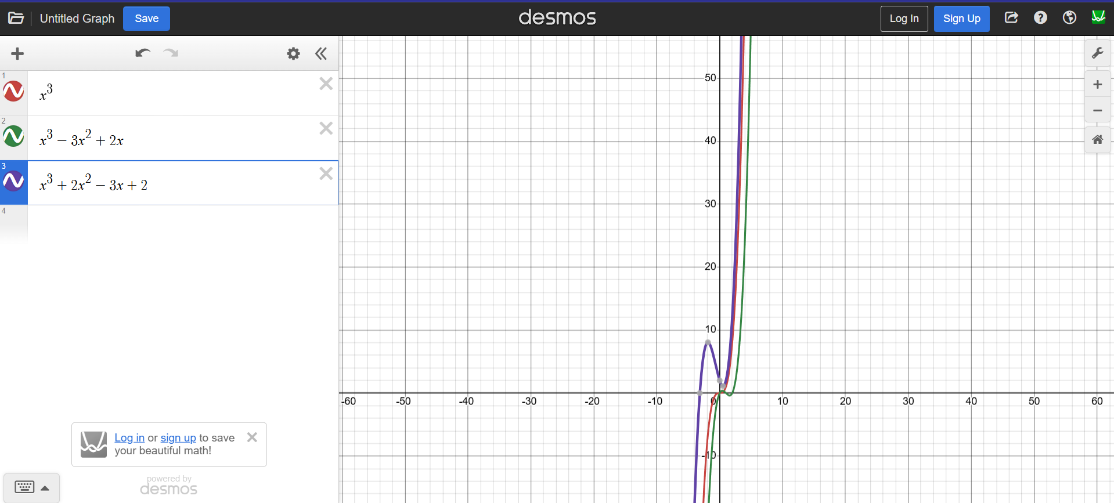The width and height of the screenshot is (1114, 503).
Task: Open the expression list settings gear
Action: (294, 54)
